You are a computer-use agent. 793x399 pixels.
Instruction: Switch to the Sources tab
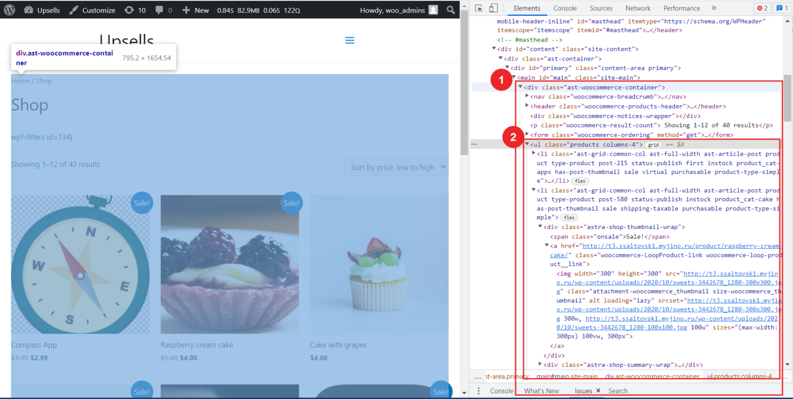coord(601,8)
